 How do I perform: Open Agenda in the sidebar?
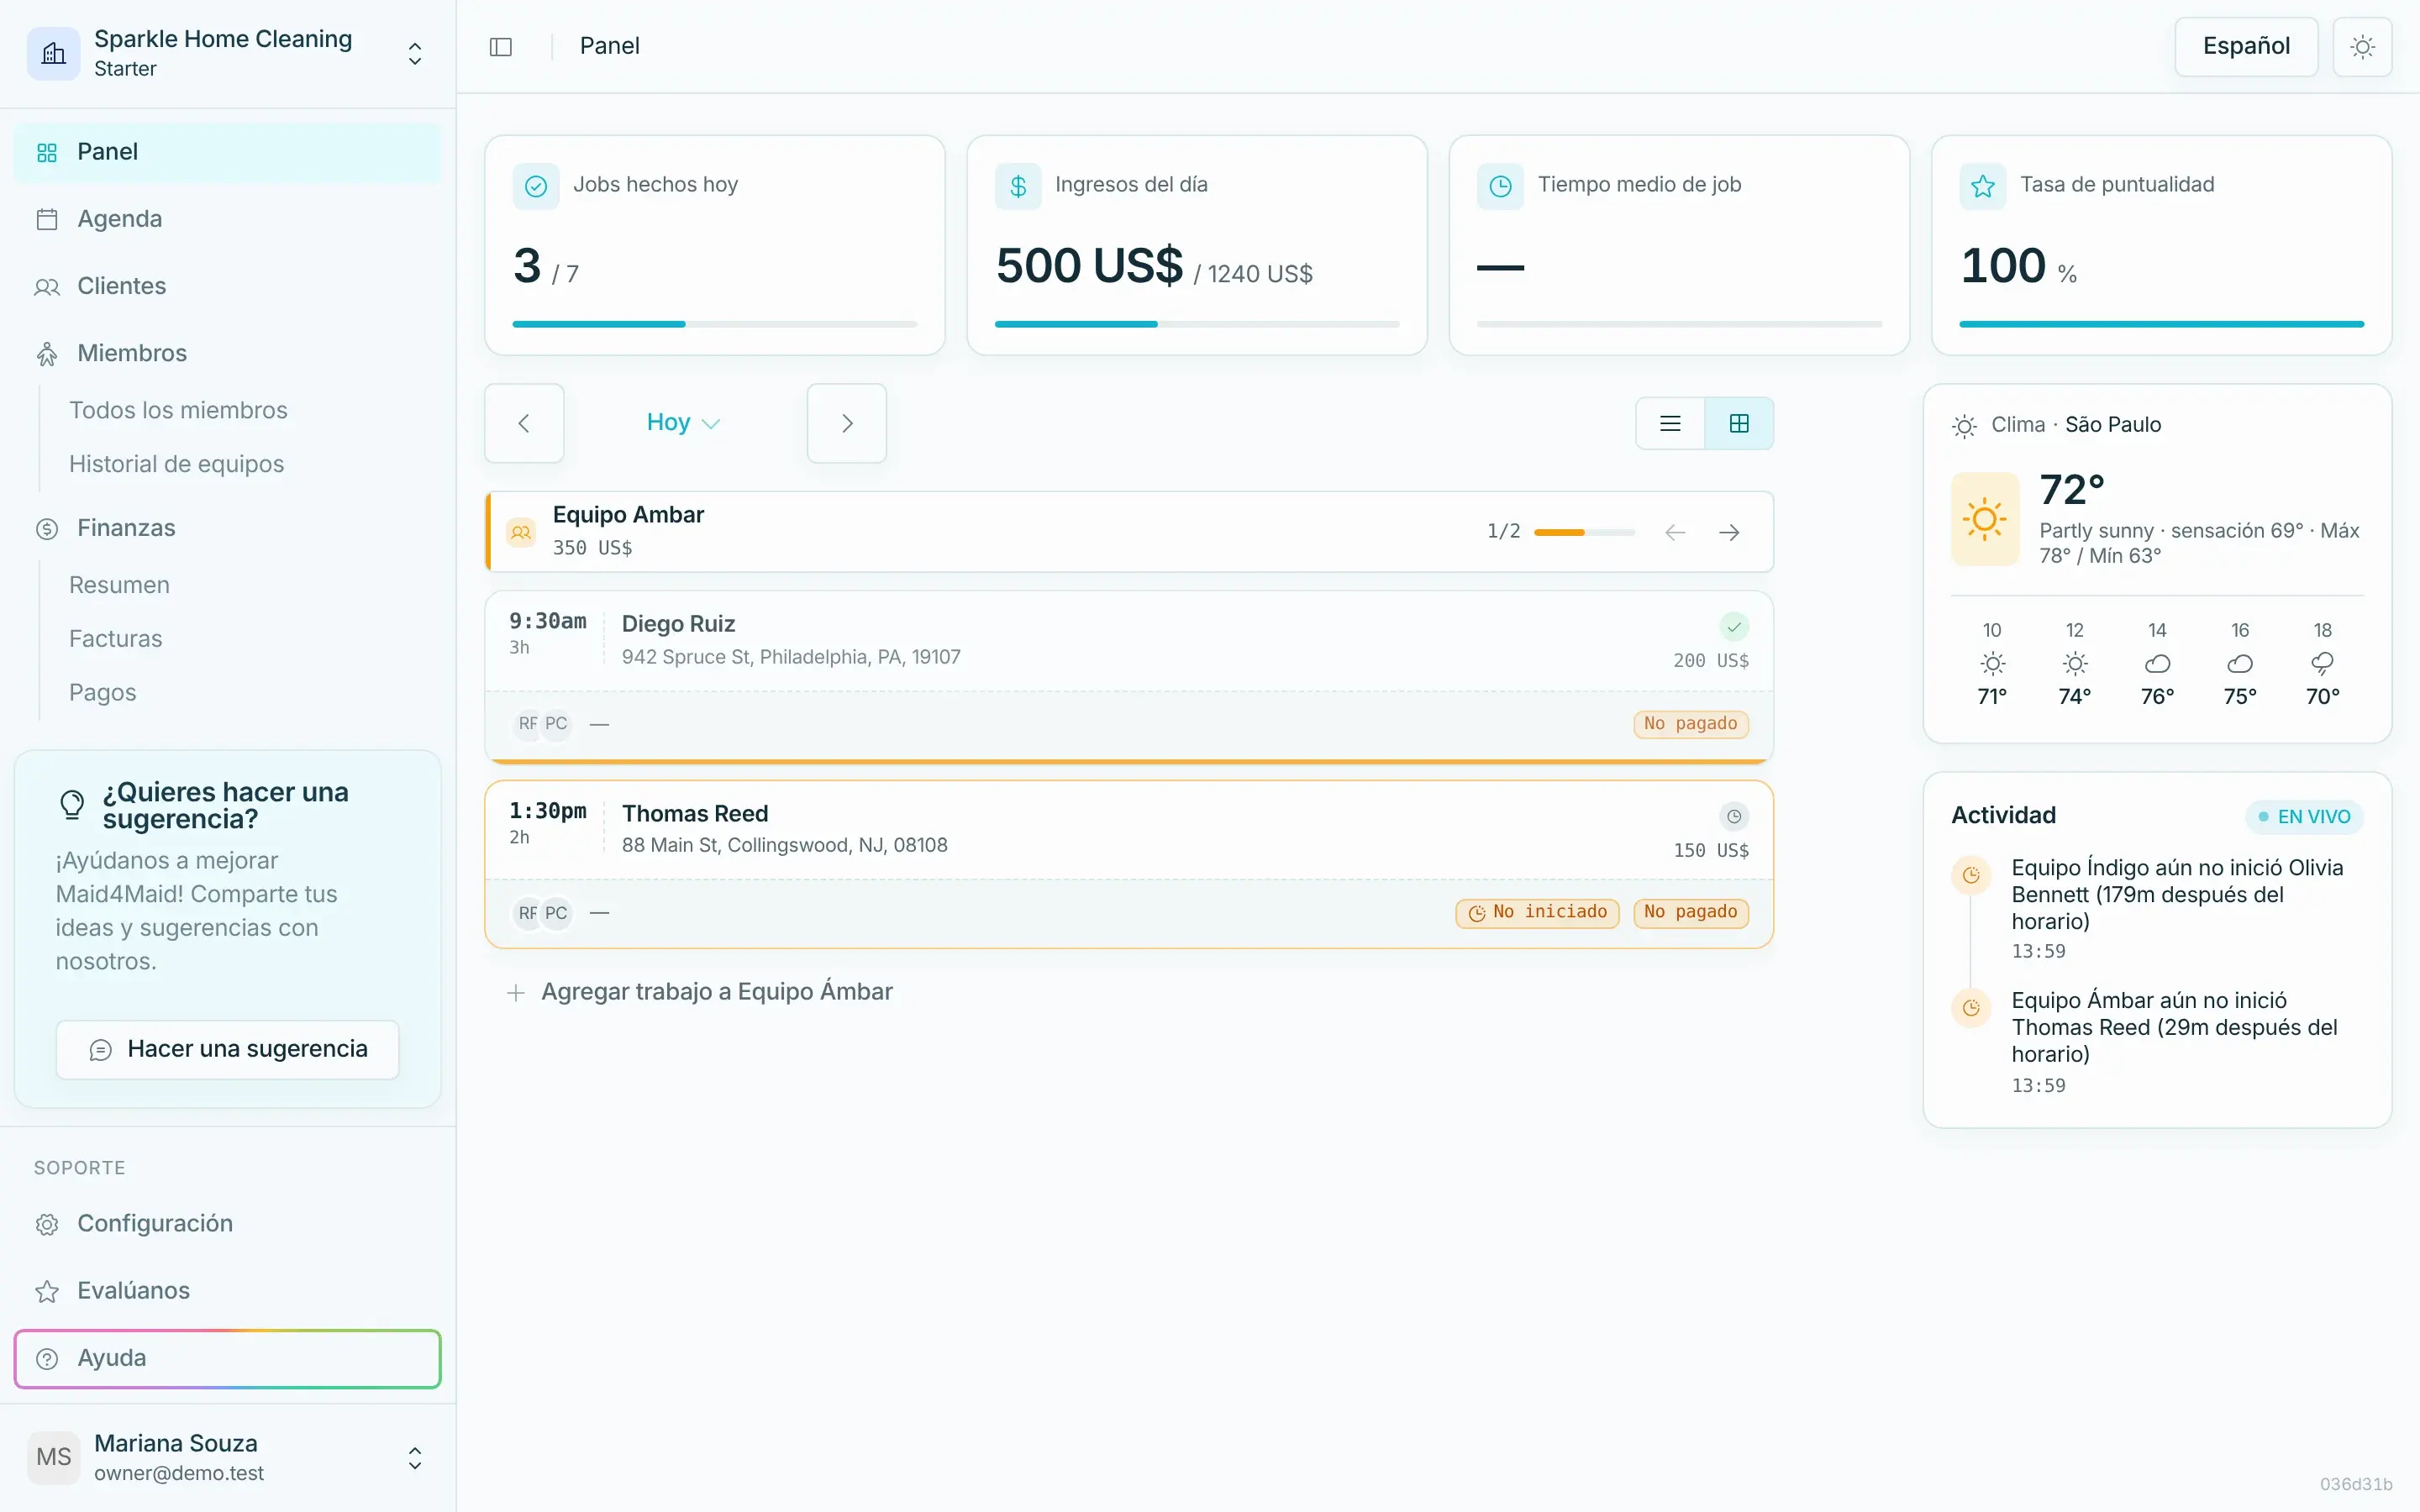(x=228, y=219)
